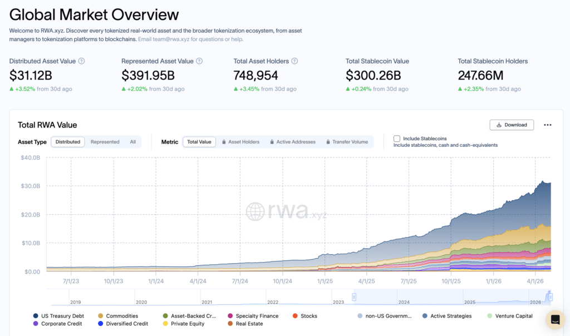570x336 pixels.
Task: Click the lock icon beside Active Addresses
Action: (x=272, y=142)
